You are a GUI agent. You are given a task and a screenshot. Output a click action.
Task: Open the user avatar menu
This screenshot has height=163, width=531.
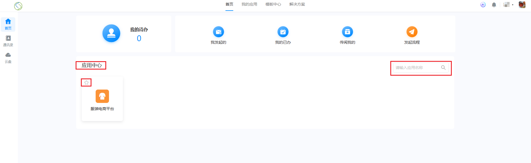tap(522, 5)
